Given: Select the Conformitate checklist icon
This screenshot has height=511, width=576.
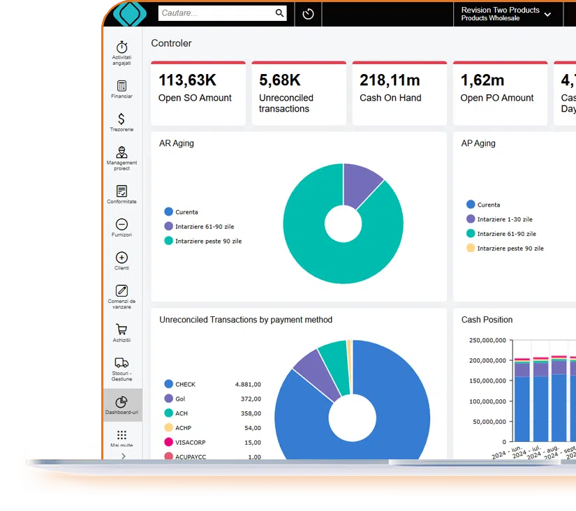Looking at the screenshot, I should (x=121, y=191).
